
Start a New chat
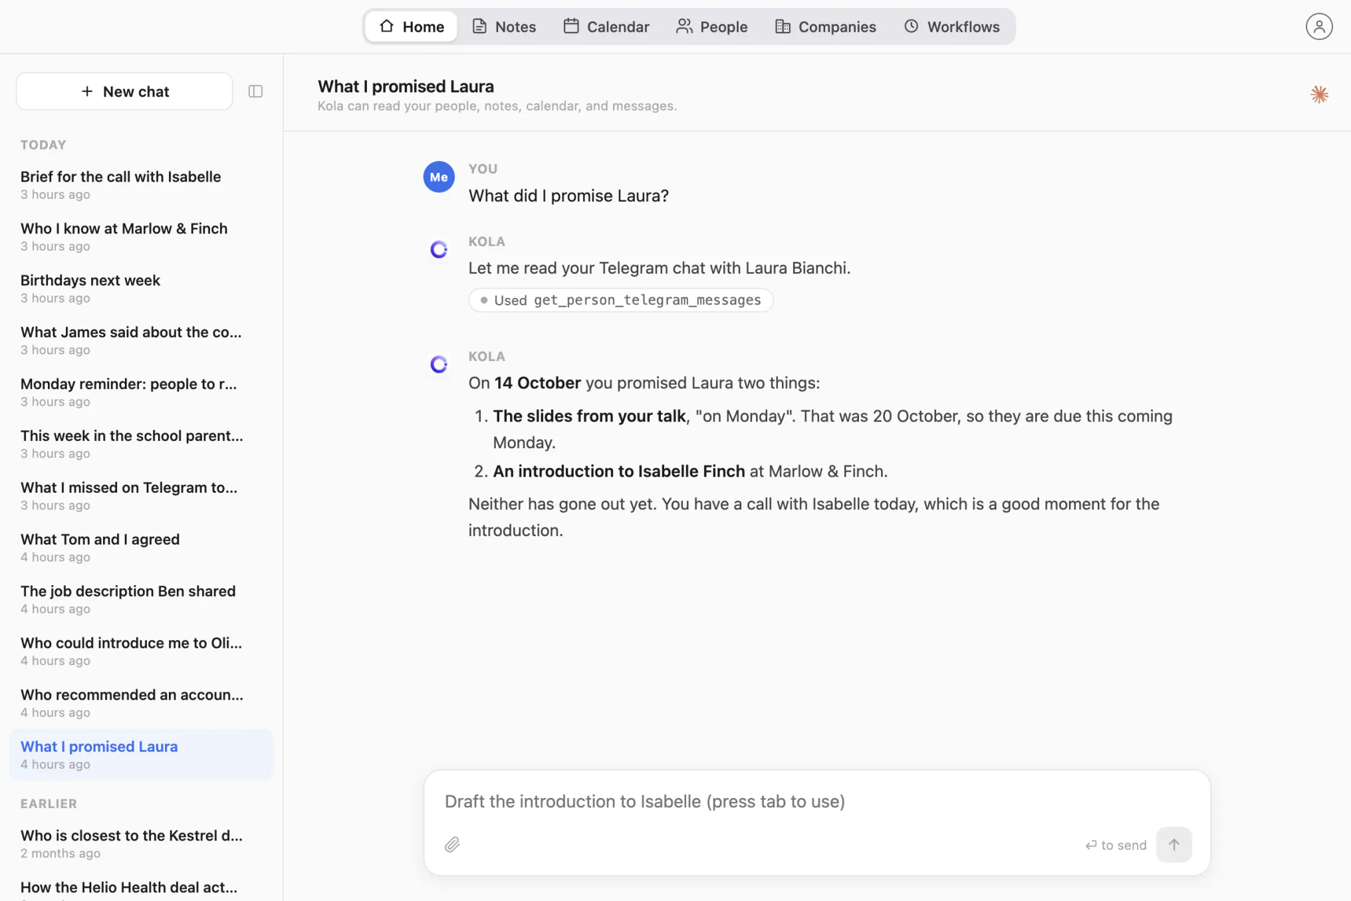tap(124, 91)
